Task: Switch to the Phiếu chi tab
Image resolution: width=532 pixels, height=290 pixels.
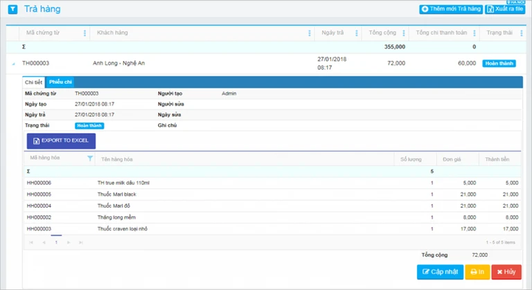Action: (60, 82)
